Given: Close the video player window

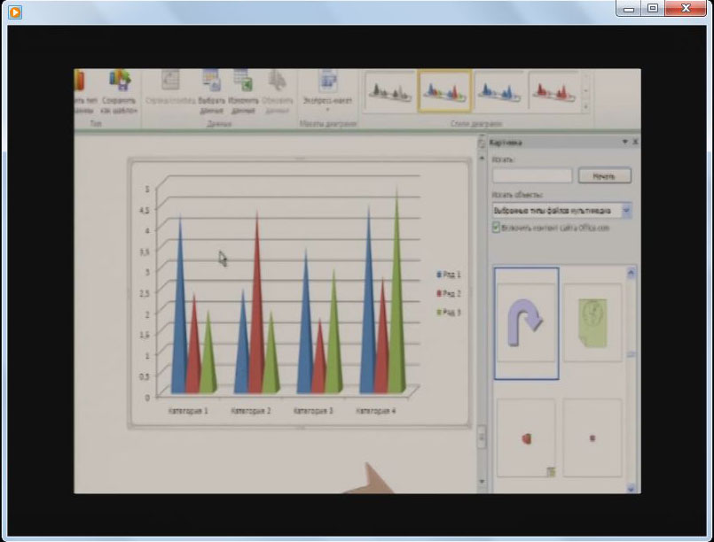Looking at the screenshot, I should pyautogui.click(x=686, y=9).
